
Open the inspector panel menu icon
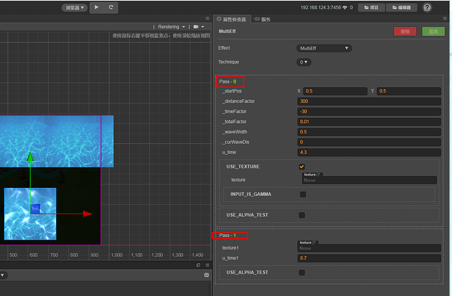tap(445, 18)
